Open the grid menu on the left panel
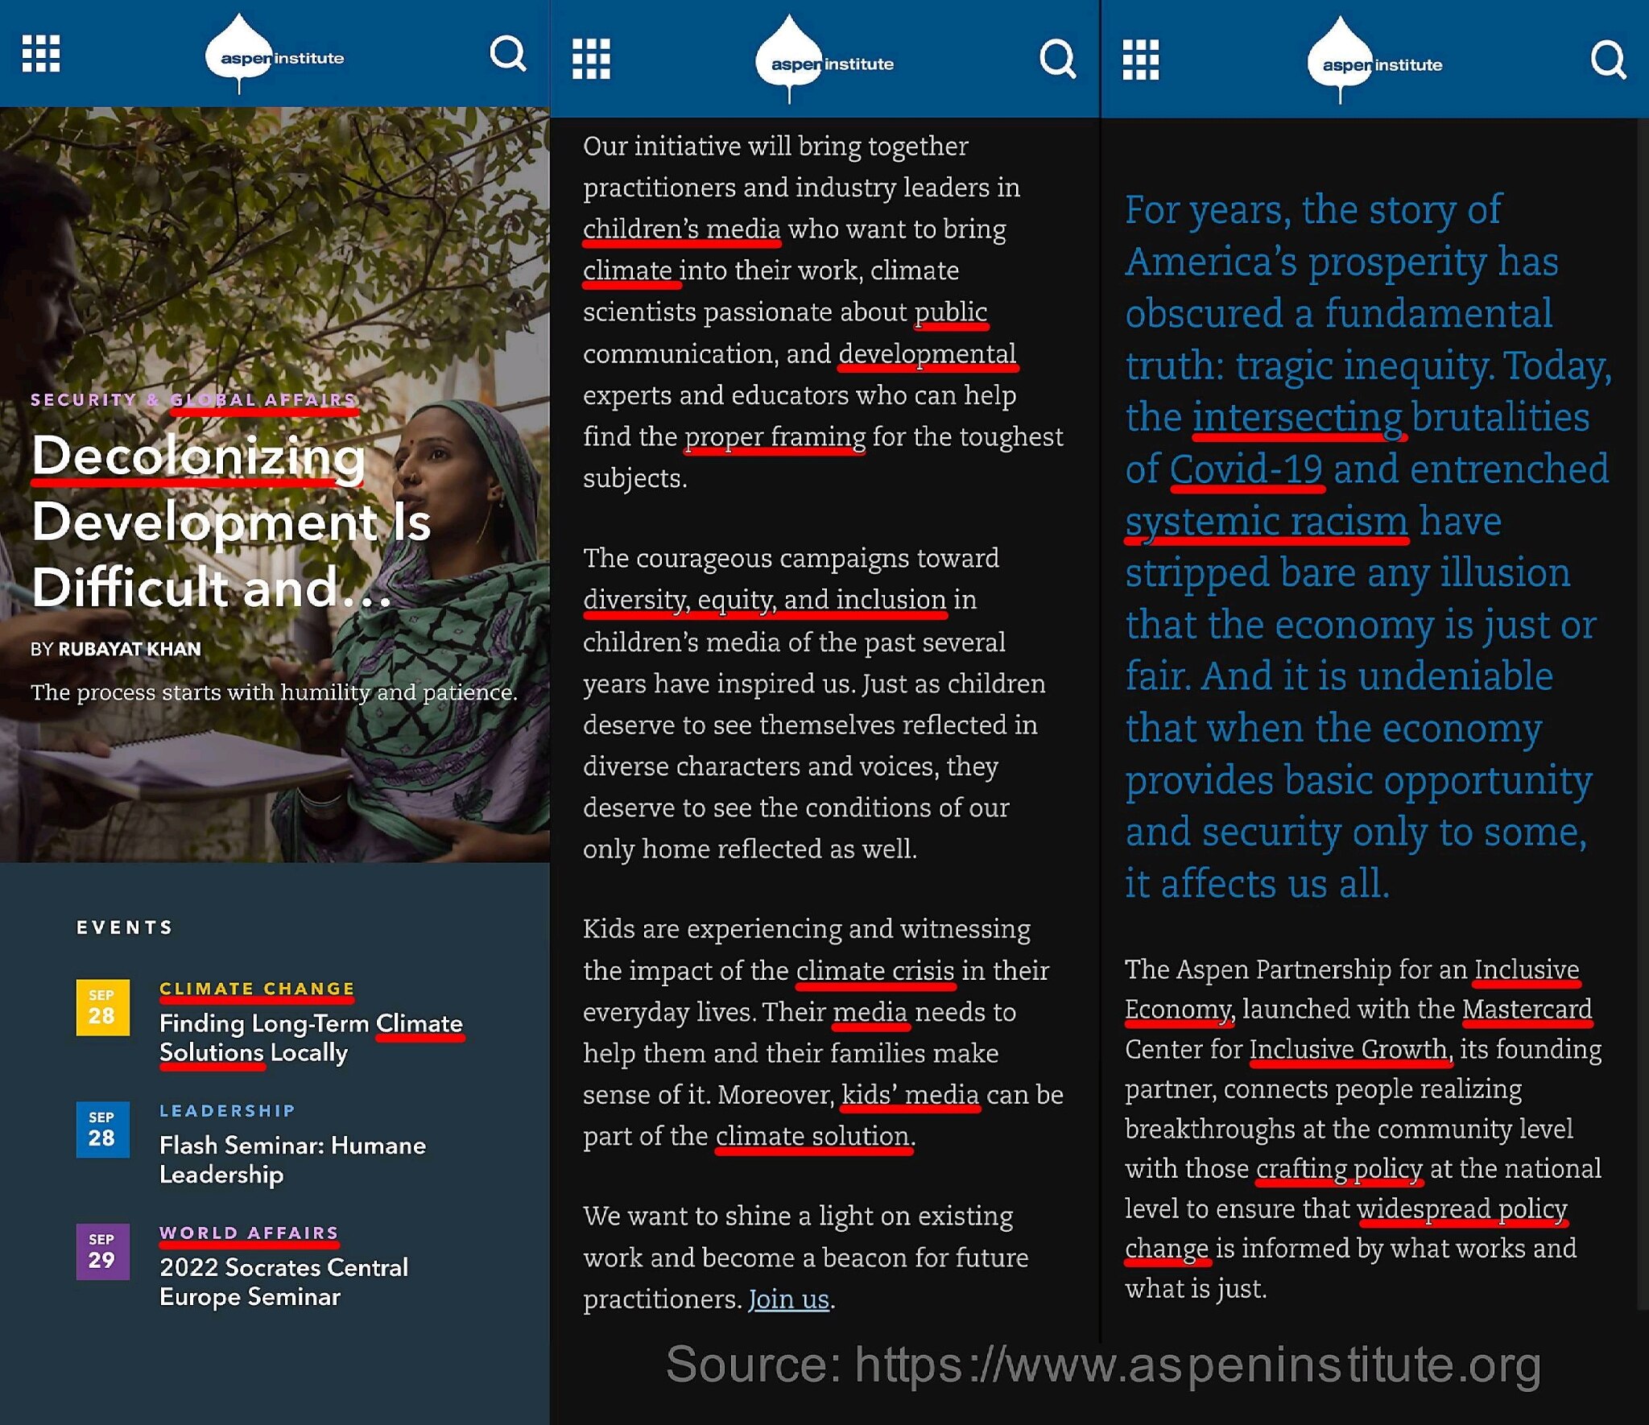Viewport: 1649px width, 1425px height. coord(42,55)
